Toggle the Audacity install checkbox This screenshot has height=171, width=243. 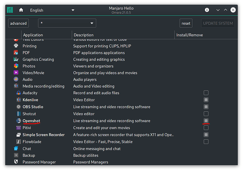pos(206,93)
